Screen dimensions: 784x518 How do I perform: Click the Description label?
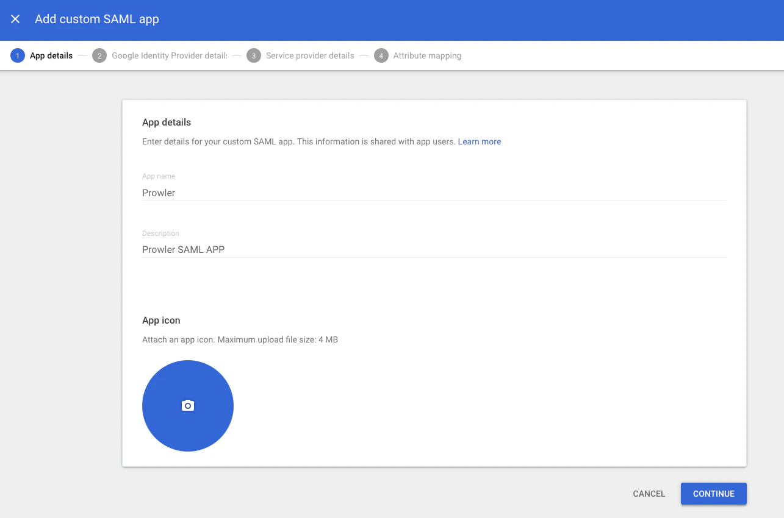[160, 233]
